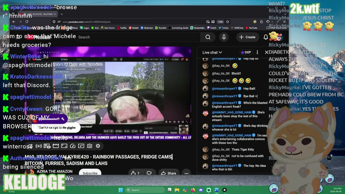Open more video actions ellipsis menu
Image resolution: width=345 pixels, height=194 pixels.
[x=186, y=173]
